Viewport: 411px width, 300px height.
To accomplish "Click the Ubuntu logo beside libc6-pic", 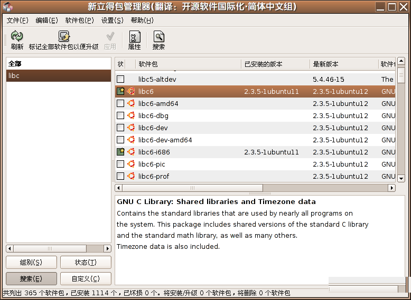I will tap(131, 164).
